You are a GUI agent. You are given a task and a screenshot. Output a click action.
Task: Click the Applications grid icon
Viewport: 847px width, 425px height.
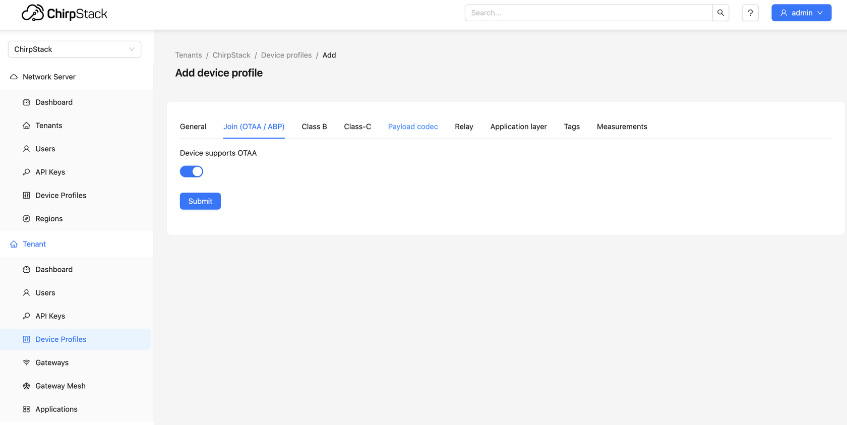26,409
